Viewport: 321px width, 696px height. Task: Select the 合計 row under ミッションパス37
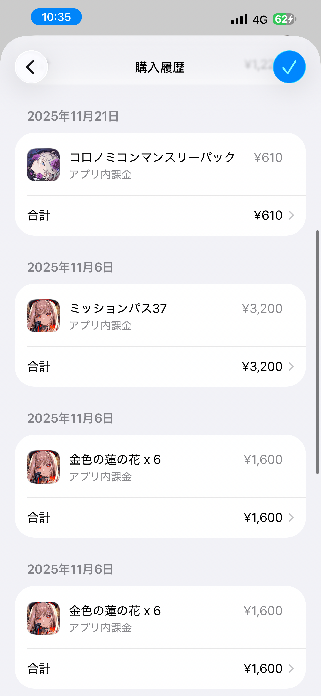[160, 366]
